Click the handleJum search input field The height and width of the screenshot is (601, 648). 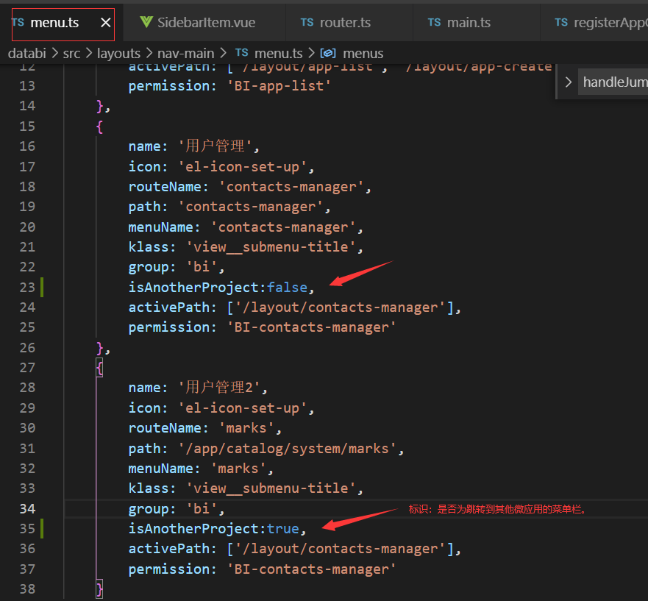[613, 82]
